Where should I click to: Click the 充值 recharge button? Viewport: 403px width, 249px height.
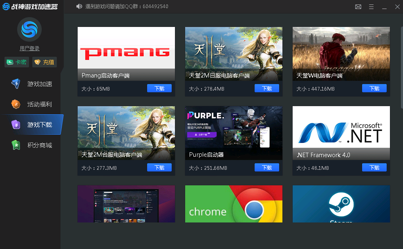click(45, 62)
